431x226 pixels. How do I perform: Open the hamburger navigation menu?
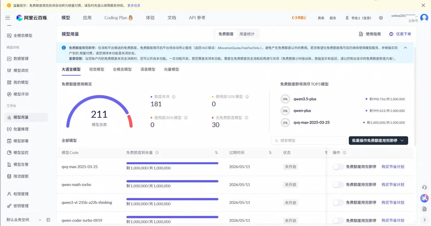pyautogui.click(x=8, y=18)
